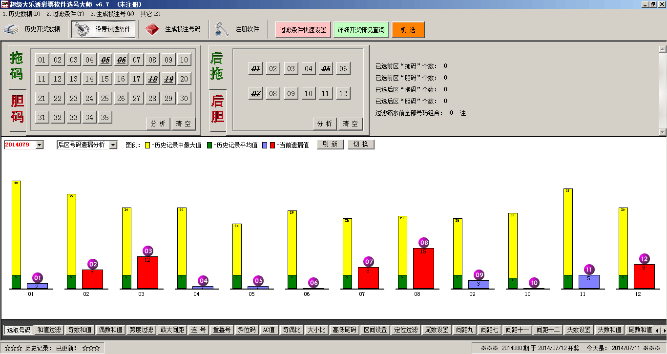Click the yellow legend swatch for 历史记录中最大值
The height and width of the screenshot is (354, 667).
[147, 146]
